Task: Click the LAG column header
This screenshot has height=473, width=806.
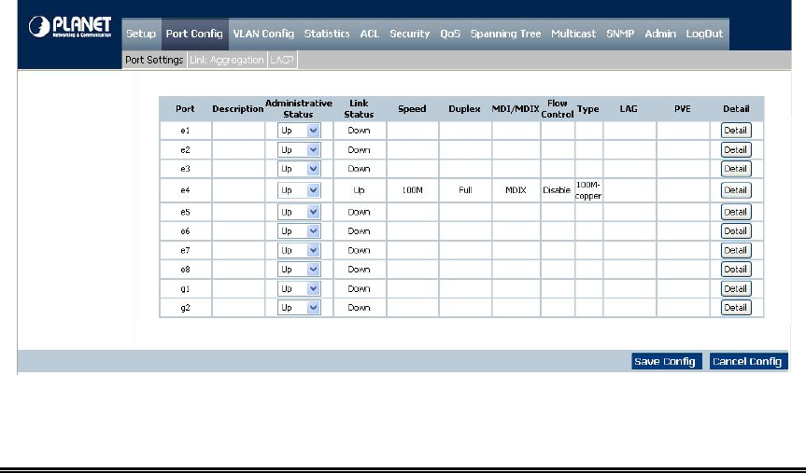Action: tap(629, 109)
